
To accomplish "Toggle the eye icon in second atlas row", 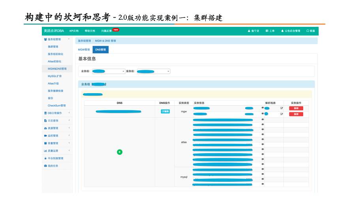I will [x=263, y=124].
